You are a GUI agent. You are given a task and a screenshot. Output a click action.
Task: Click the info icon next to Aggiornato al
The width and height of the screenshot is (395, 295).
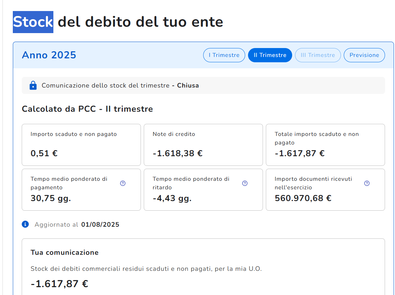pos(25,224)
